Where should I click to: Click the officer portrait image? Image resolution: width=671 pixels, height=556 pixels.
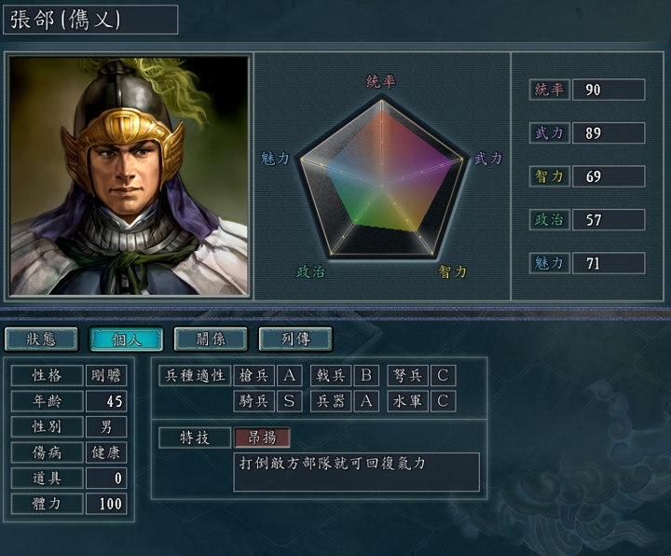129,175
